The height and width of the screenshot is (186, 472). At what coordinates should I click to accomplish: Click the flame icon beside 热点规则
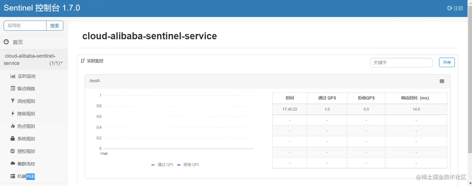click(x=13, y=126)
